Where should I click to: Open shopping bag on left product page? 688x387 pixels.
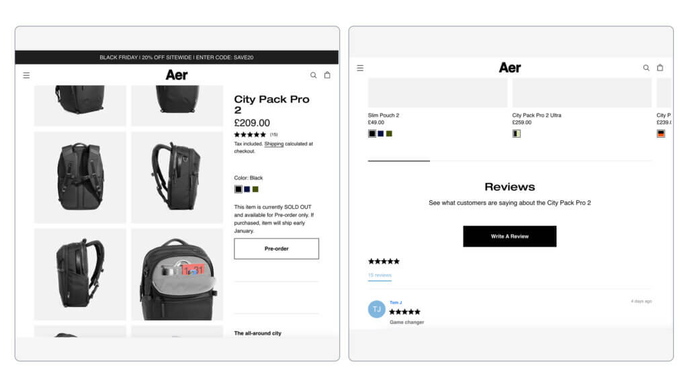point(327,75)
